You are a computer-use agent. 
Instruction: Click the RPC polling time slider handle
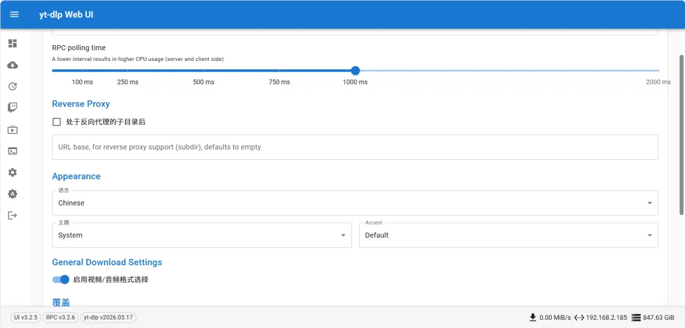355,70
